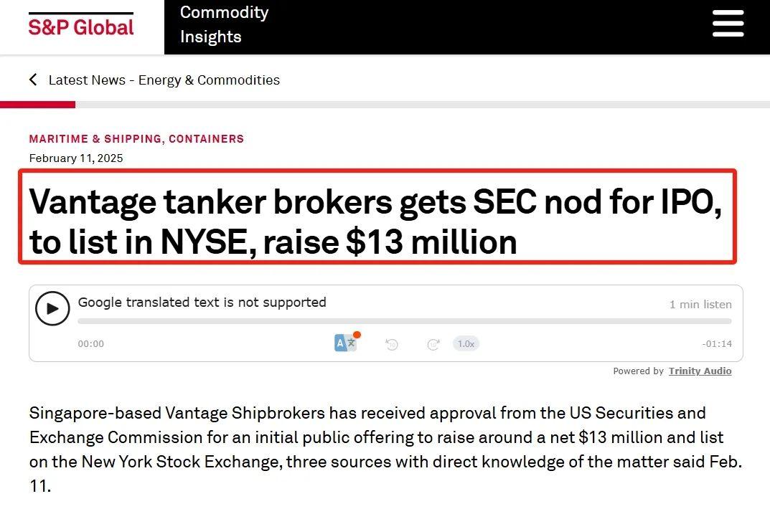Image resolution: width=770 pixels, height=514 pixels.
Task: Open the Maritime & Shipping category
Action: click(x=95, y=139)
